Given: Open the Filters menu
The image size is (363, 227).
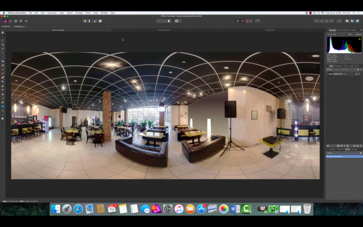Looking at the screenshot, I should tap(88, 13).
